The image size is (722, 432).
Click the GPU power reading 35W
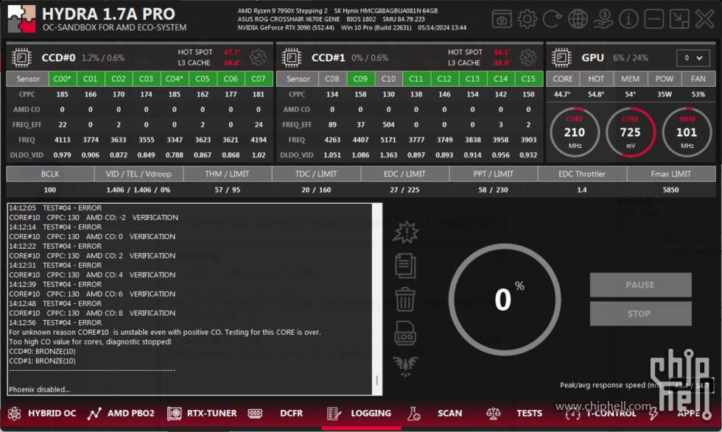click(664, 94)
